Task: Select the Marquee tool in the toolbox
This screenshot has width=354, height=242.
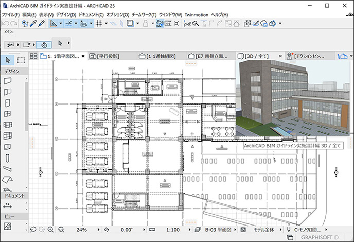Action: (21, 60)
